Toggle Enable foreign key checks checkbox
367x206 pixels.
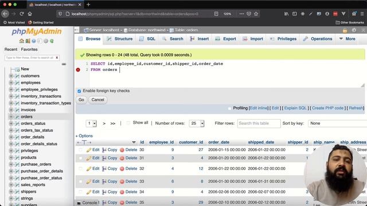79,91
